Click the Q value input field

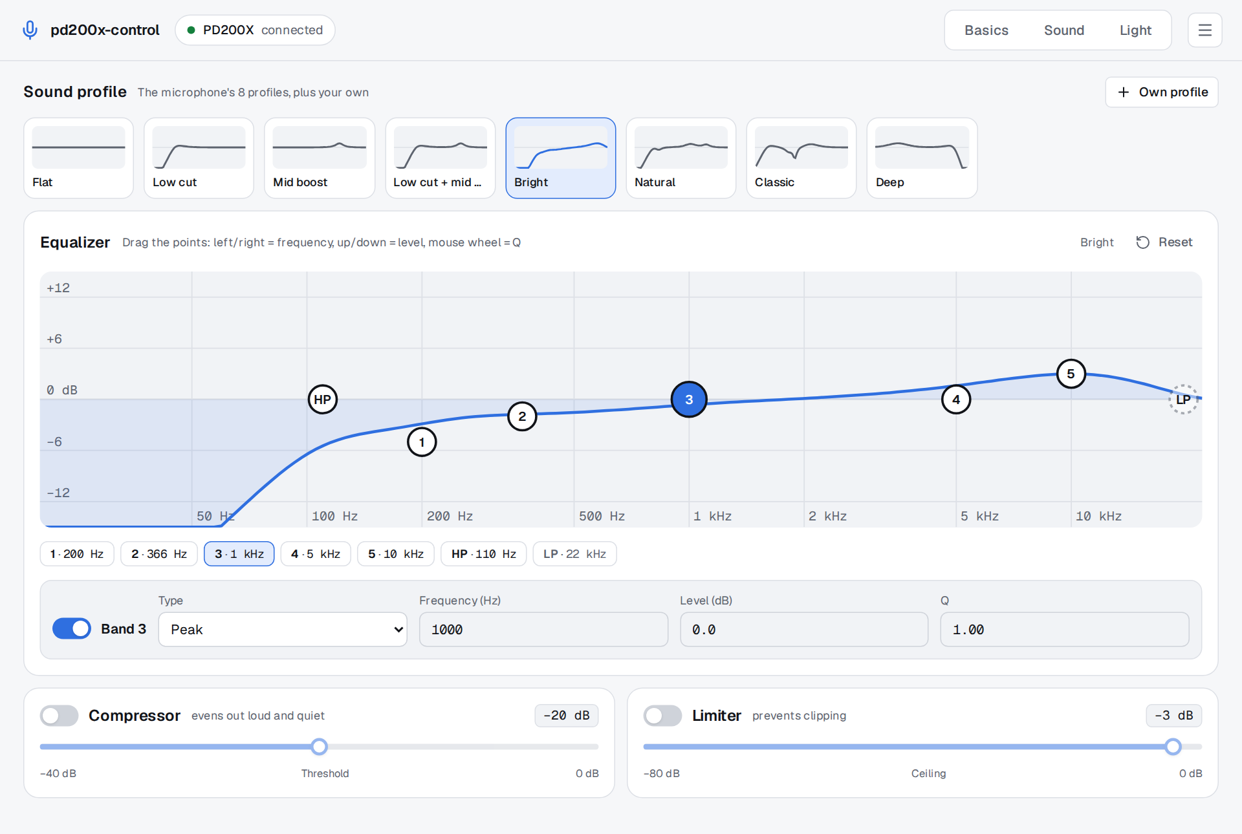click(x=1065, y=630)
